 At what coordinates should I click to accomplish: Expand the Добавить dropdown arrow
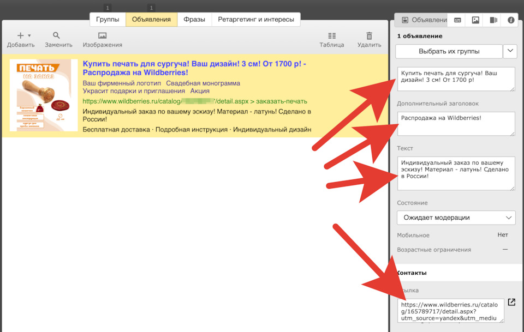(x=29, y=35)
